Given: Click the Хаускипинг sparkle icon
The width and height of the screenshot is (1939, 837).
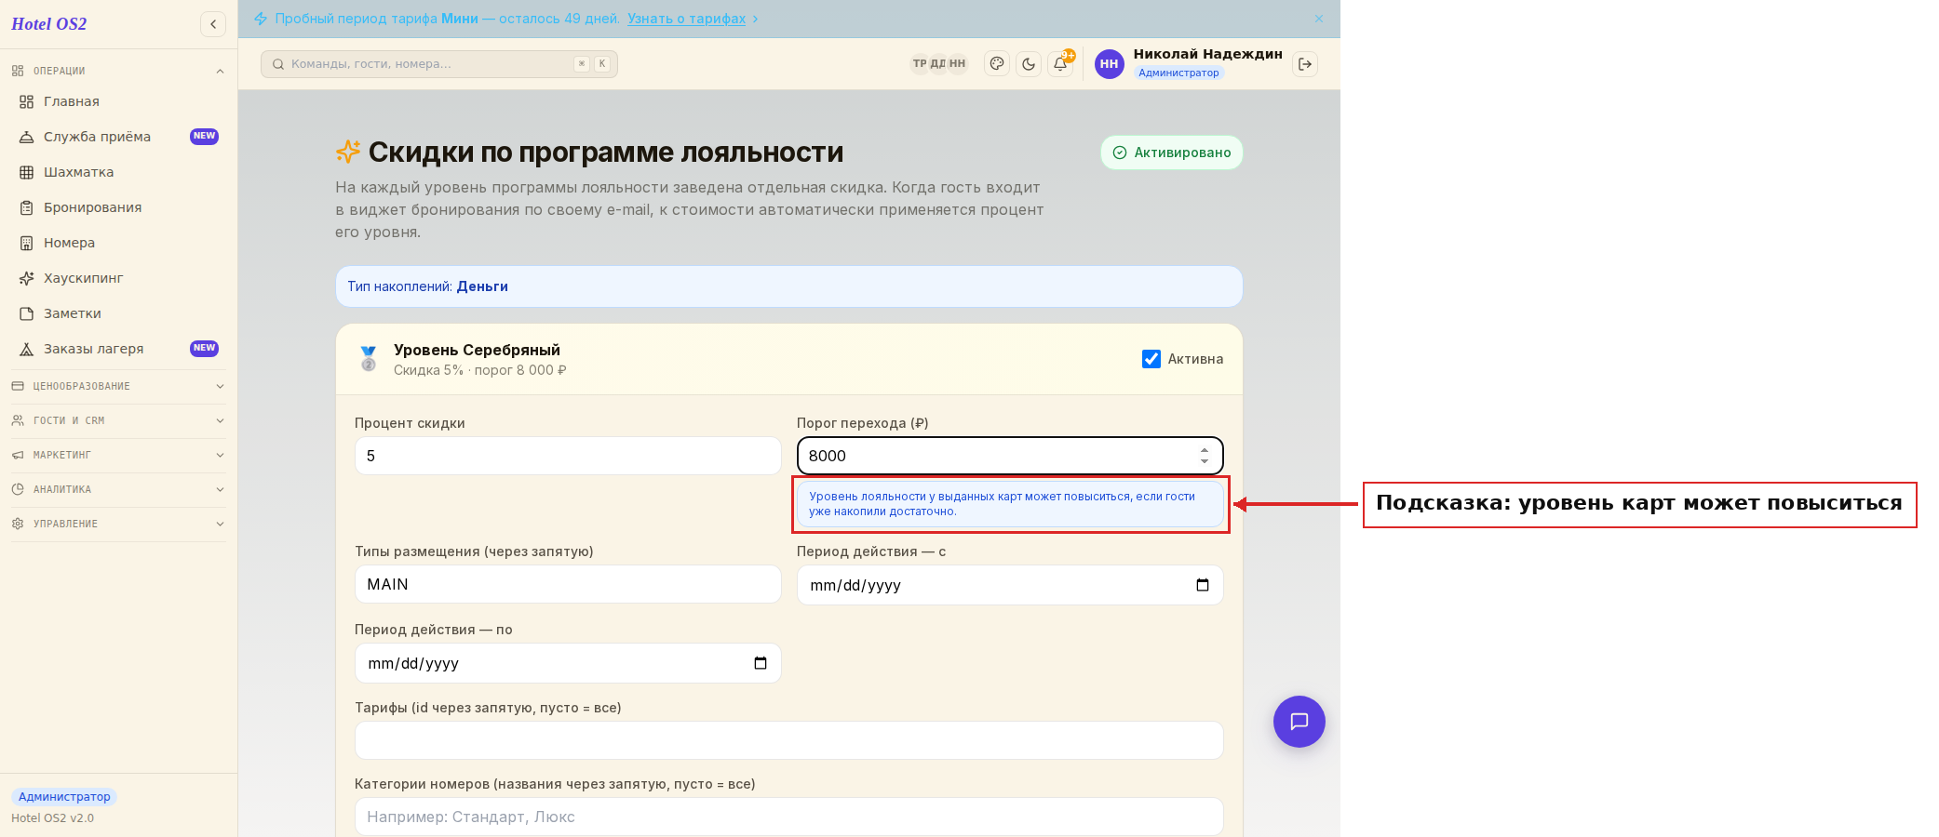Looking at the screenshot, I should [27, 278].
